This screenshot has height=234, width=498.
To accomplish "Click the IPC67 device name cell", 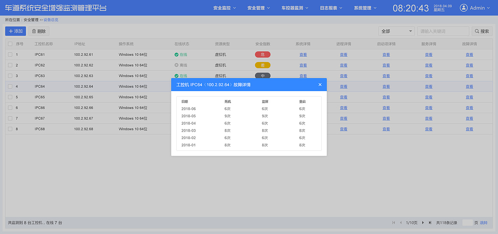I will click(40, 118).
